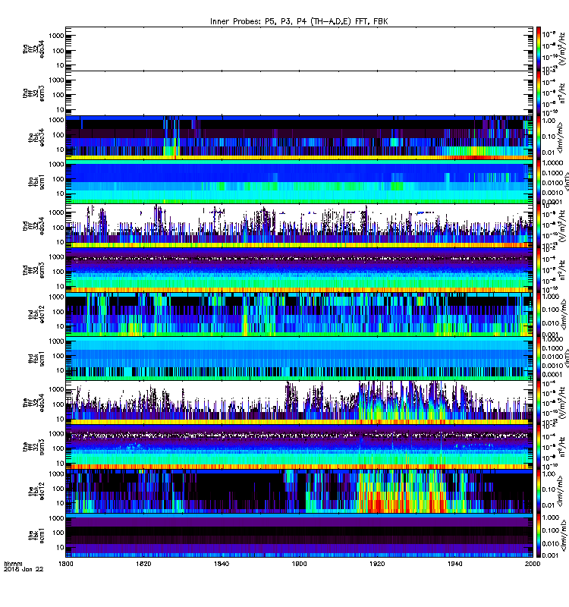Click the 'the fff 32 scm3' y-axis label
Viewport: 569px width, 607px height.
click(33, 447)
